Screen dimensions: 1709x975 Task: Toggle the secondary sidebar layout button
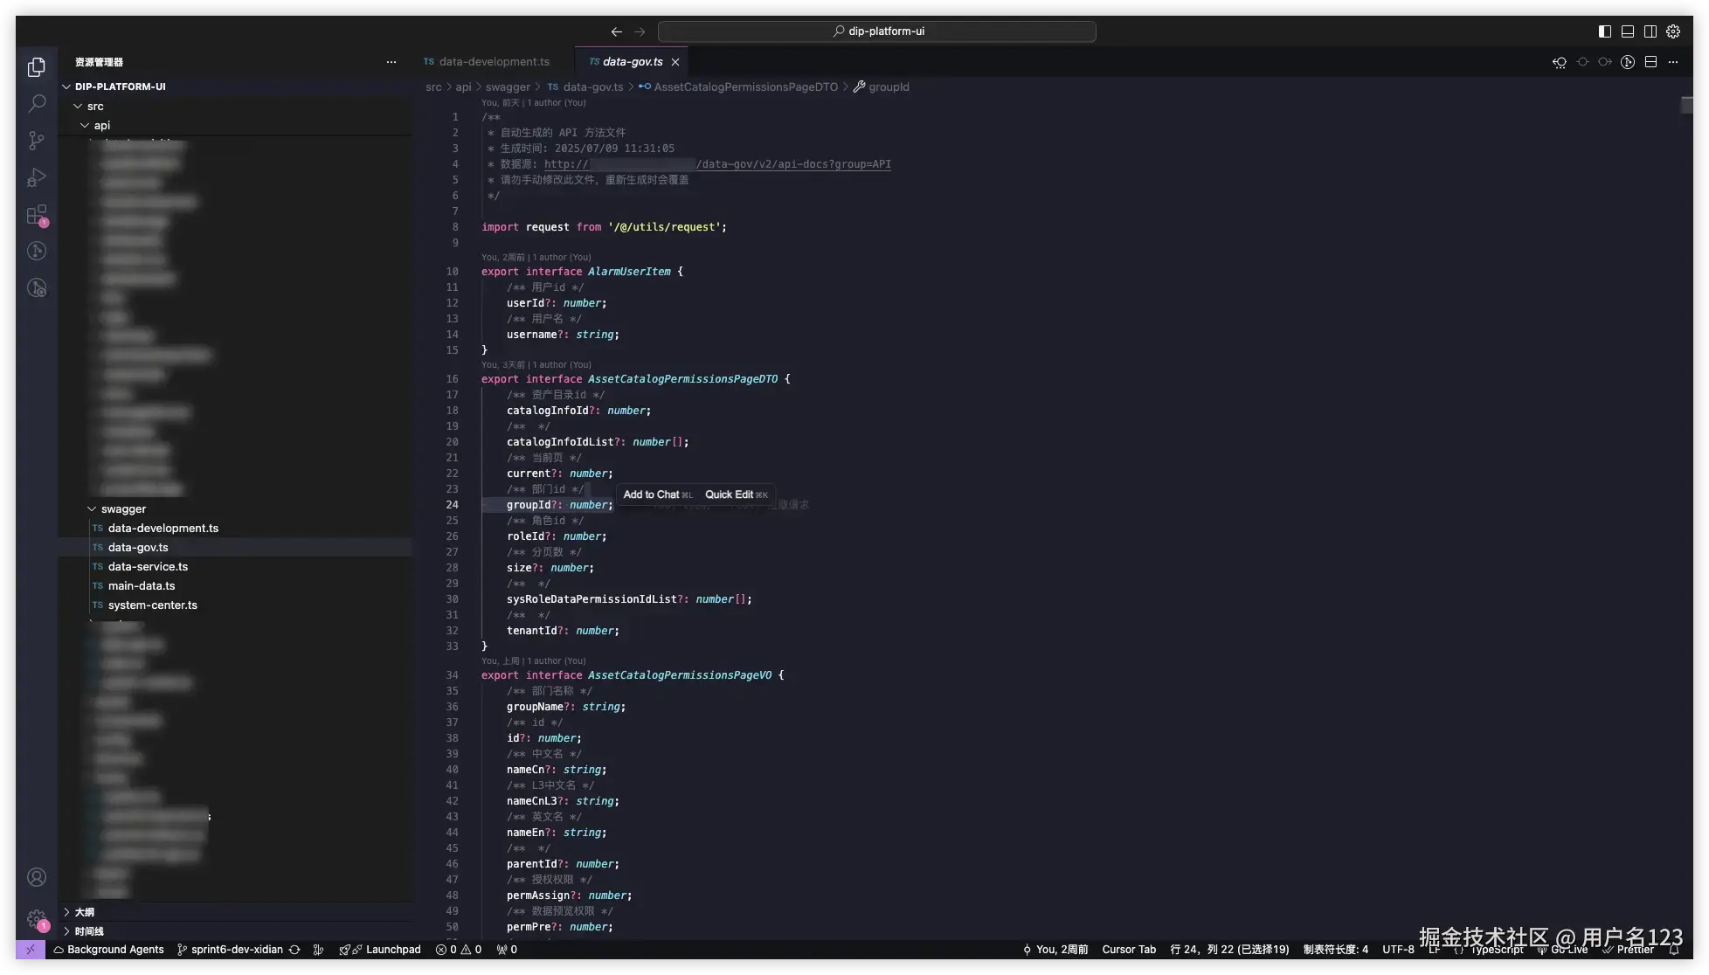[x=1650, y=31]
